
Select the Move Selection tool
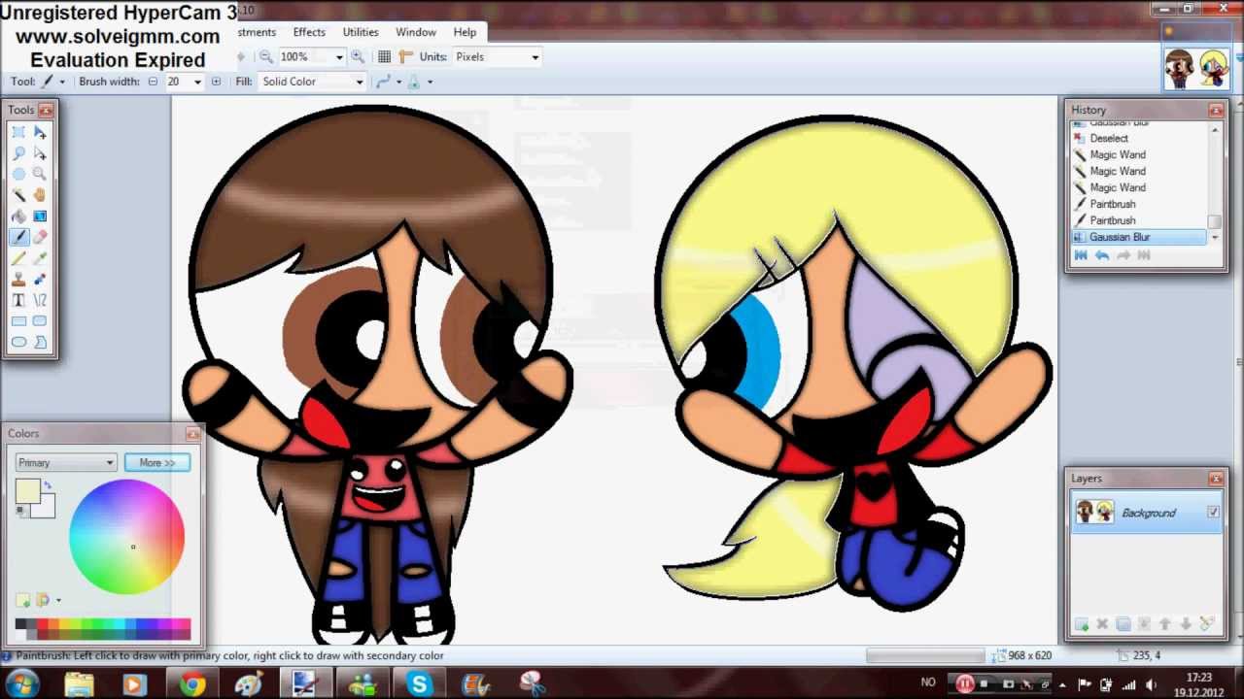point(40,153)
